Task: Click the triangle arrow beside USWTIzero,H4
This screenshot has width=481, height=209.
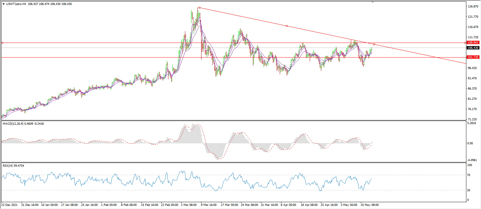Action: click(3, 4)
